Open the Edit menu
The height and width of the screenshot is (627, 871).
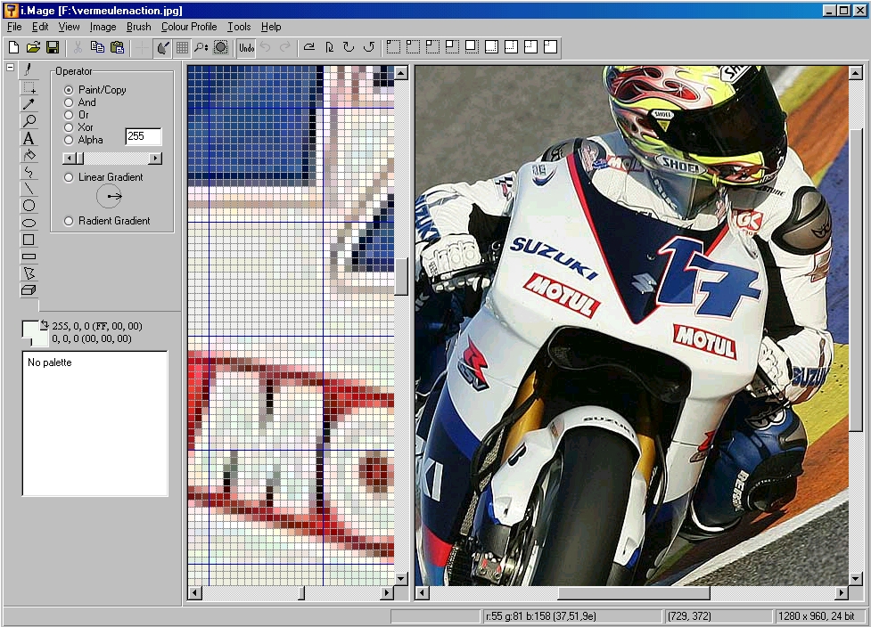pyautogui.click(x=40, y=27)
